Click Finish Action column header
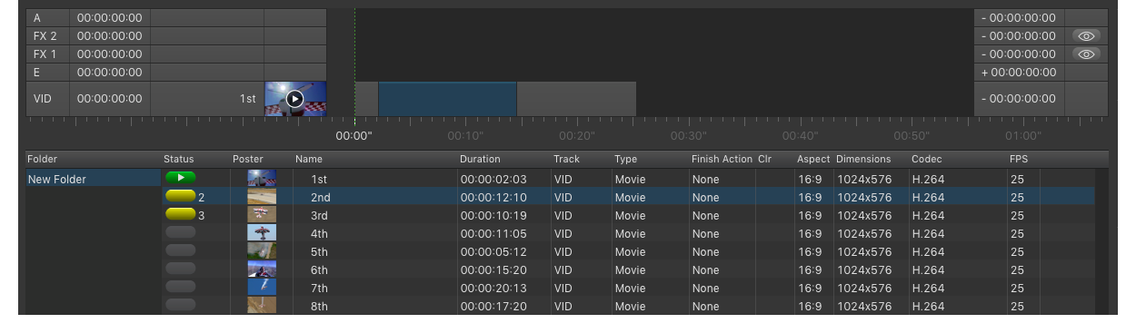The image size is (1136, 333). pyautogui.click(x=722, y=159)
